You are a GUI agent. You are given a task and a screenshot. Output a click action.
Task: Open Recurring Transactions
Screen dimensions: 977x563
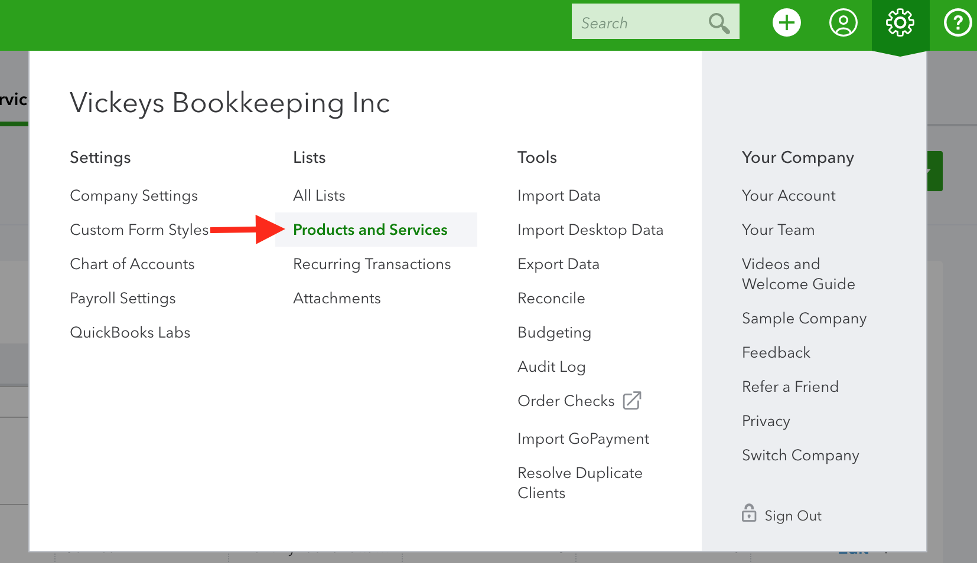372,264
